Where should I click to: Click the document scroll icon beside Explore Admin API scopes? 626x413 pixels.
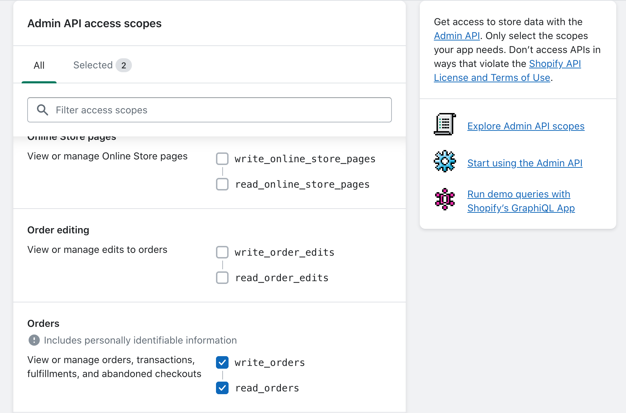coord(445,124)
